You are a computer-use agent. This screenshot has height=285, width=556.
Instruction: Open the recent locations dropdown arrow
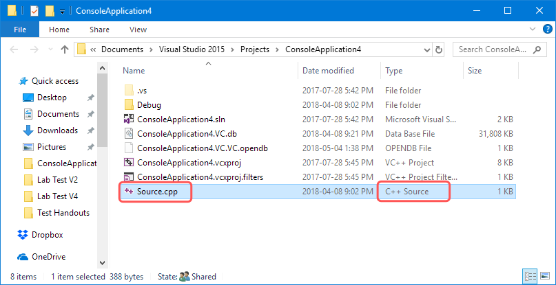(x=50, y=50)
